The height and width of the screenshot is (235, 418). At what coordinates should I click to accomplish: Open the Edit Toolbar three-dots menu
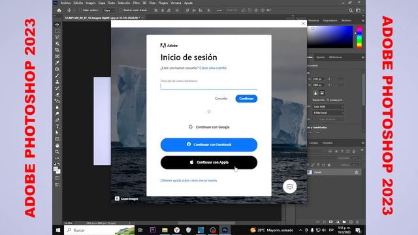(x=57, y=158)
